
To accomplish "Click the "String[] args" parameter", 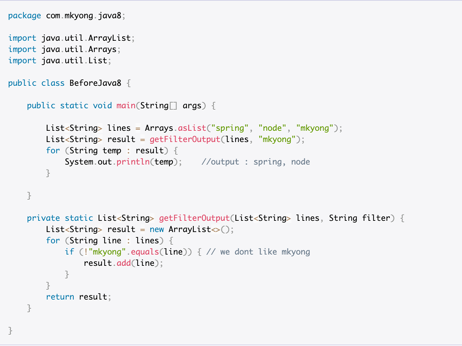I will point(171,106).
